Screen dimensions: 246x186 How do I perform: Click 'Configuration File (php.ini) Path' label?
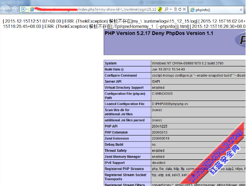[x=125, y=96]
